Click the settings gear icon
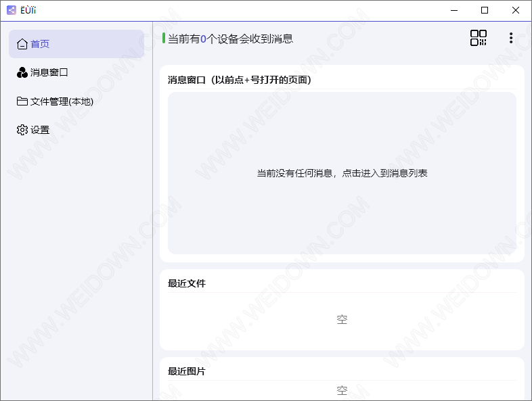Viewport: 532px width, 401px height. coord(22,130)
